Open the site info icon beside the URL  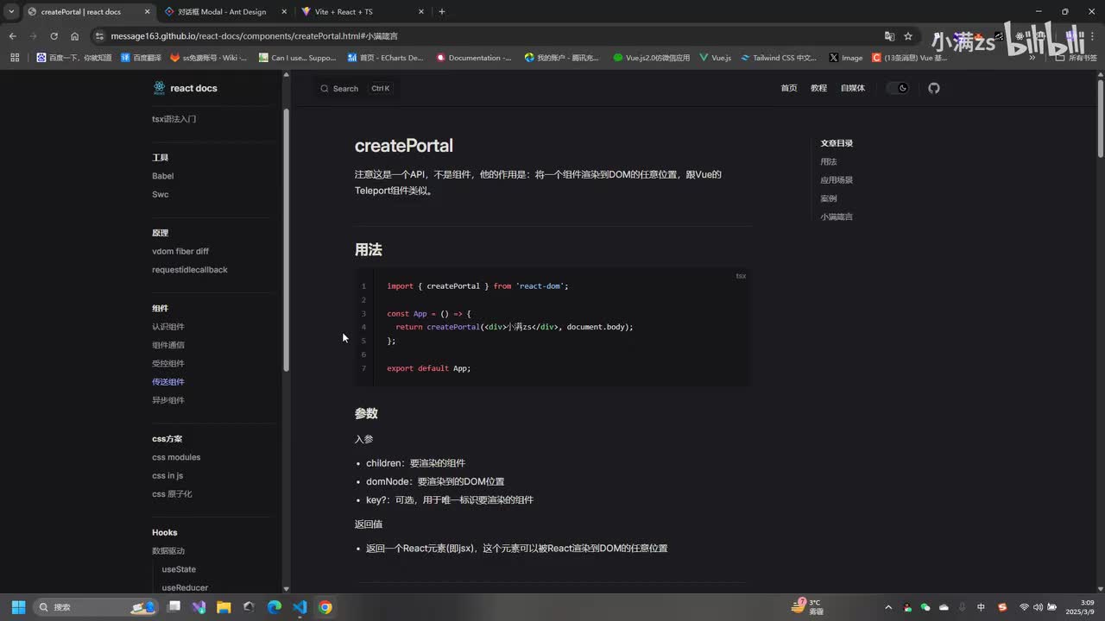tap(99, 36)
